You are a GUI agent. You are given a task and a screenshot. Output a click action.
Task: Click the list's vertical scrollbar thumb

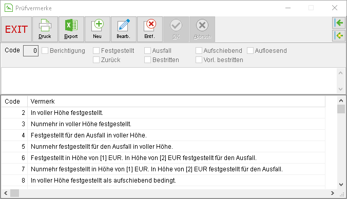pos(341,109)
